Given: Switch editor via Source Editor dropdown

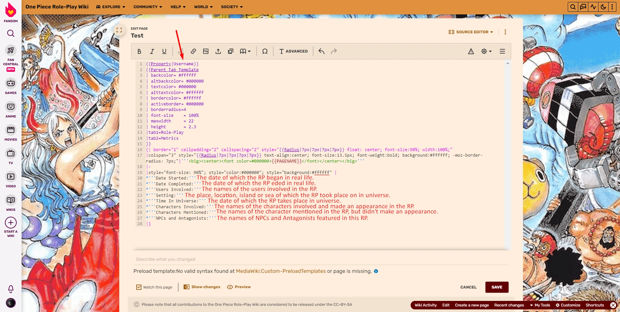Looking at the screenshot, I should (x=471, y=32).
